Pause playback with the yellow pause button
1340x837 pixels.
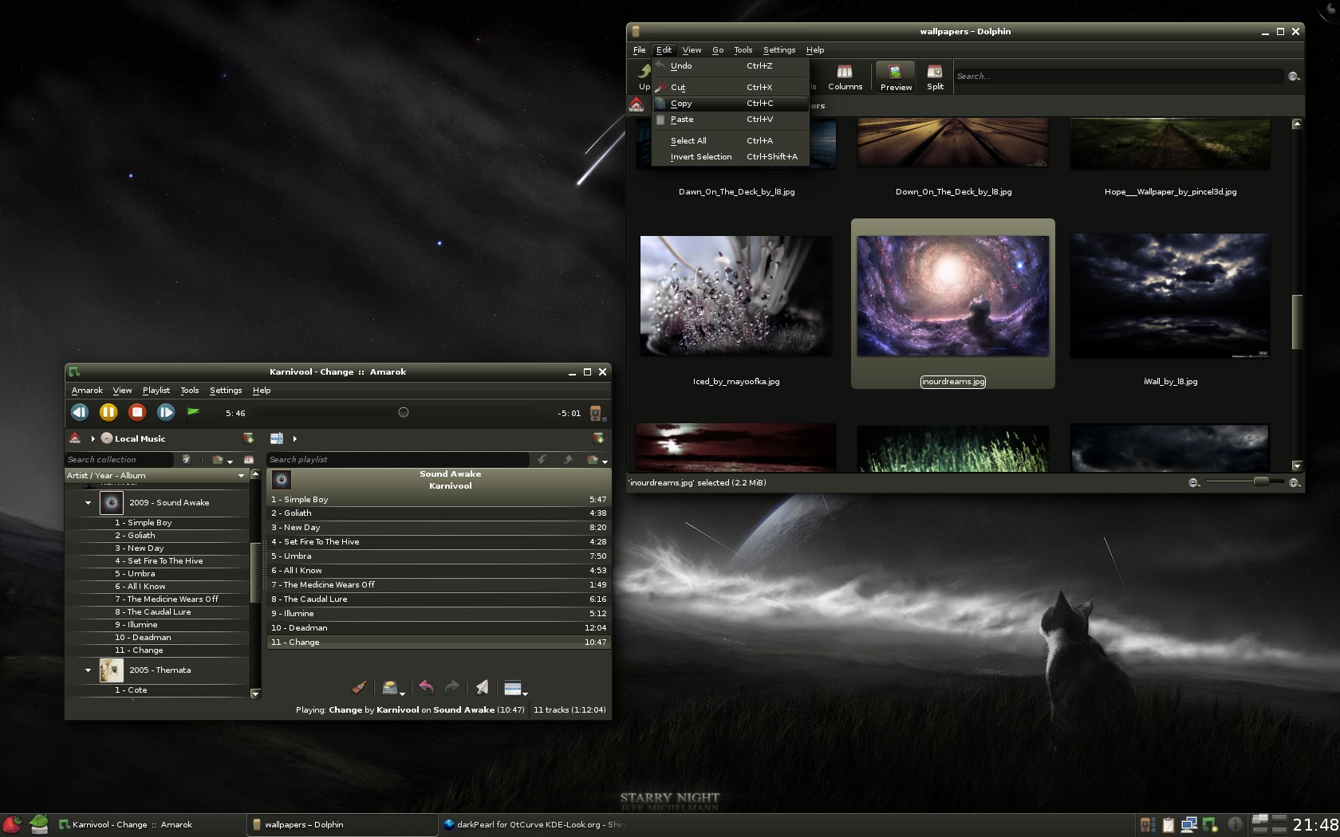coord(108,412)
